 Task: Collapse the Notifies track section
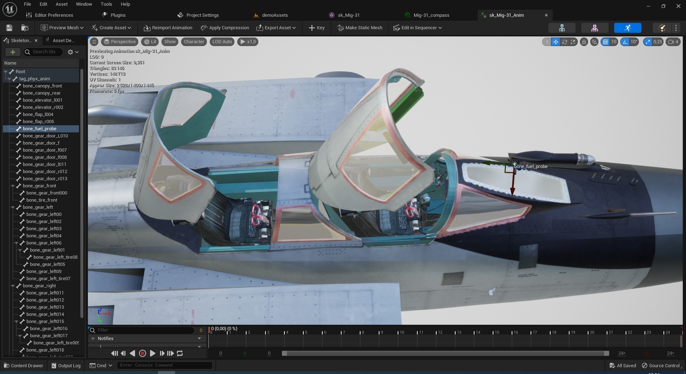click(93, 339)
